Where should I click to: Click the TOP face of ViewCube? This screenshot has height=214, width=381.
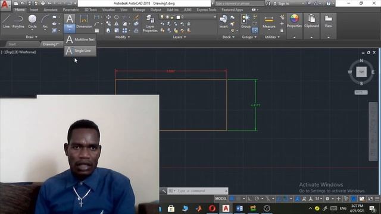click(x=361, y=72)
